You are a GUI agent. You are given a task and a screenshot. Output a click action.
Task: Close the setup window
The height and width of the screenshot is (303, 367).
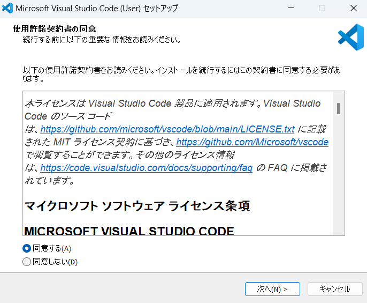(x=354, y=8)
